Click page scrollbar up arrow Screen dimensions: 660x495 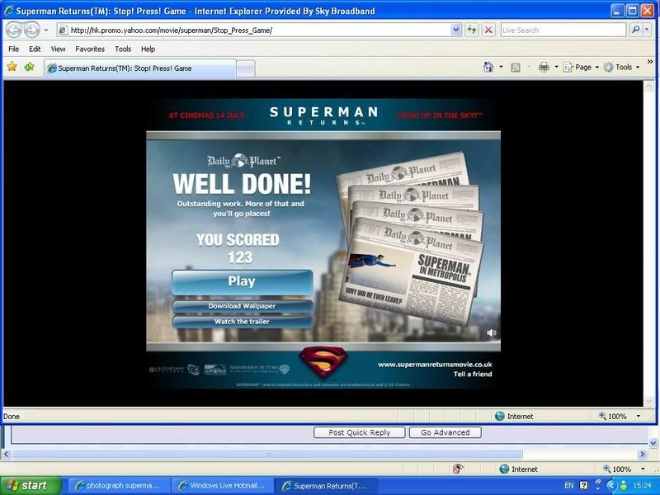[648, 87]
